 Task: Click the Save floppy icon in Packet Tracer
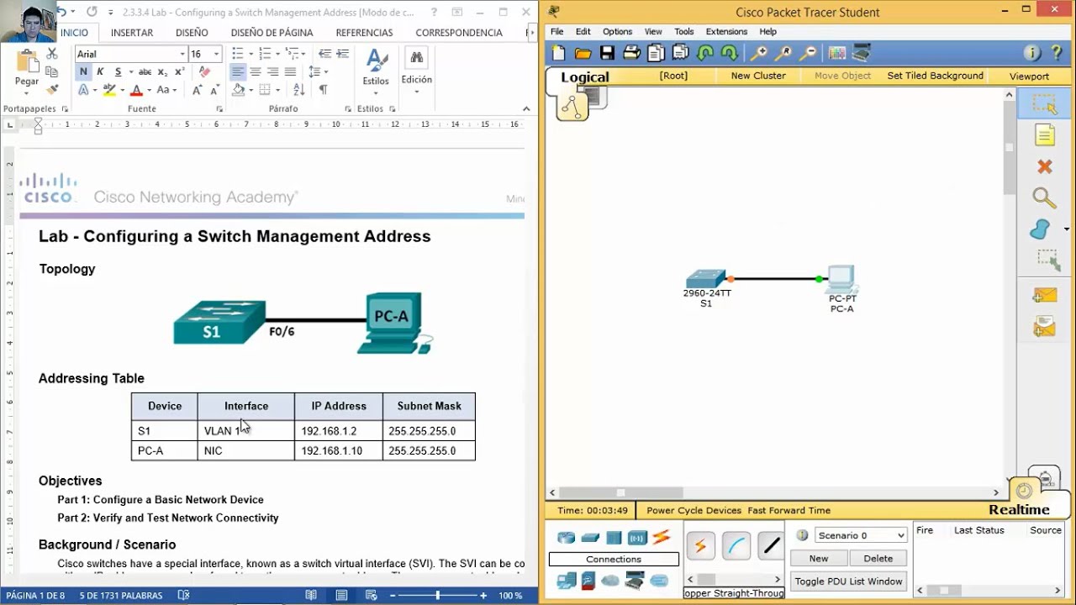[x=607, y=53]
